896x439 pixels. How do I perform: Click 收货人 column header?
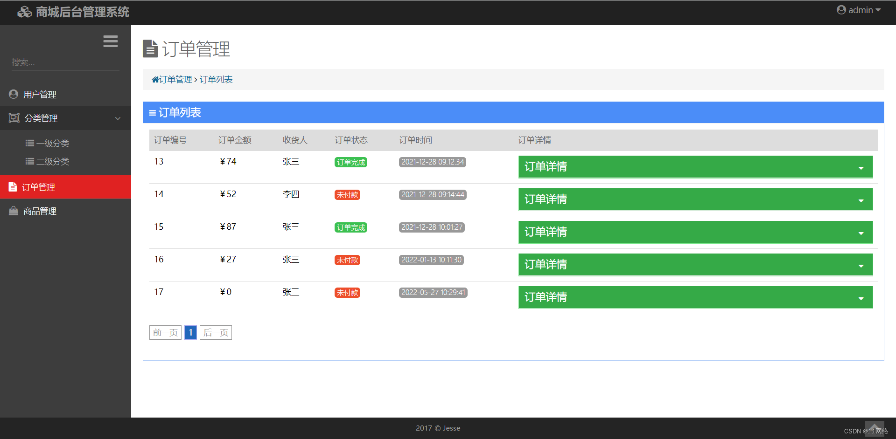click(x=295, y=140)
